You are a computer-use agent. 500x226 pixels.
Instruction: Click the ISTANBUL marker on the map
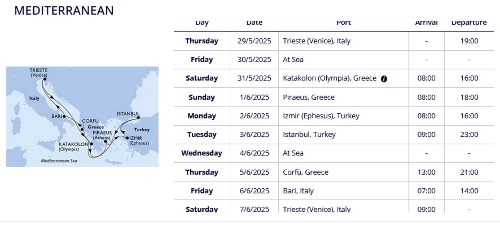click(138, 118)
